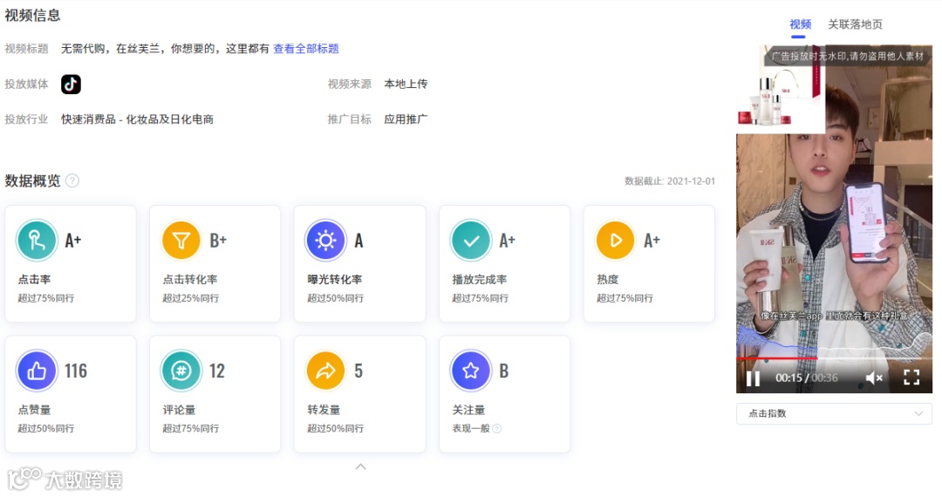Collapse the data overview with up chevron
This screenshot has width=942, height=497.
point(360,467)
